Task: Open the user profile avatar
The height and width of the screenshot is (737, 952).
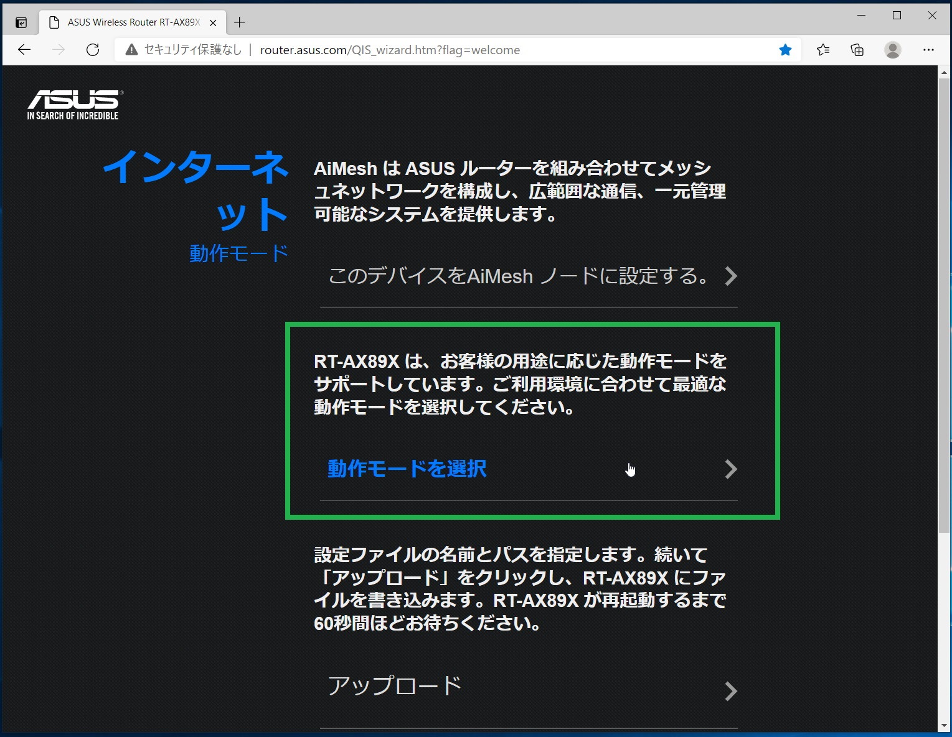Action: click(x=893, y=50)
